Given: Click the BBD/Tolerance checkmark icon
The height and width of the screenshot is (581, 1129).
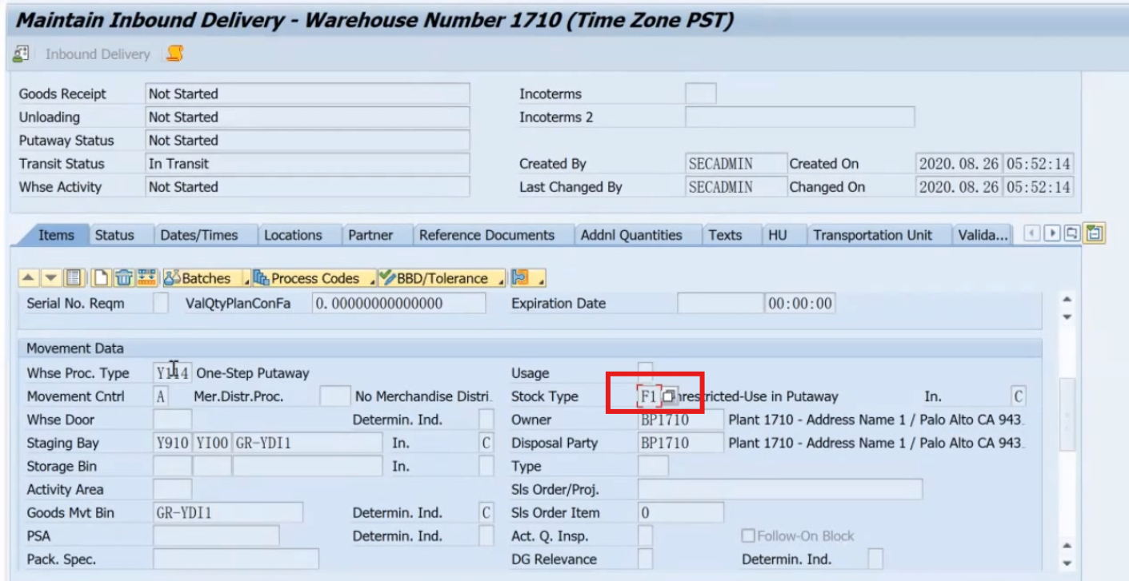Looking at the screenshot, I should coord(387,277).
